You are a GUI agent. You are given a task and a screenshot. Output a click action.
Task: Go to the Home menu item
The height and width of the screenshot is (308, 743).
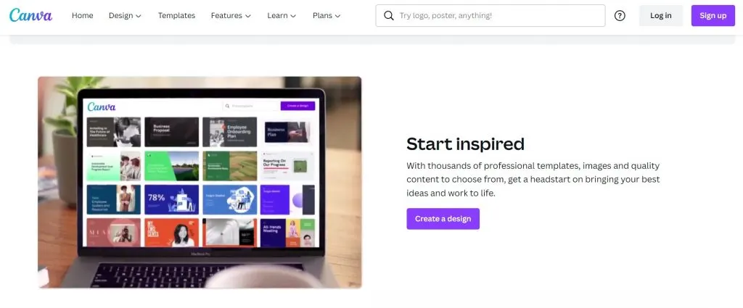[x=83, y=16]
